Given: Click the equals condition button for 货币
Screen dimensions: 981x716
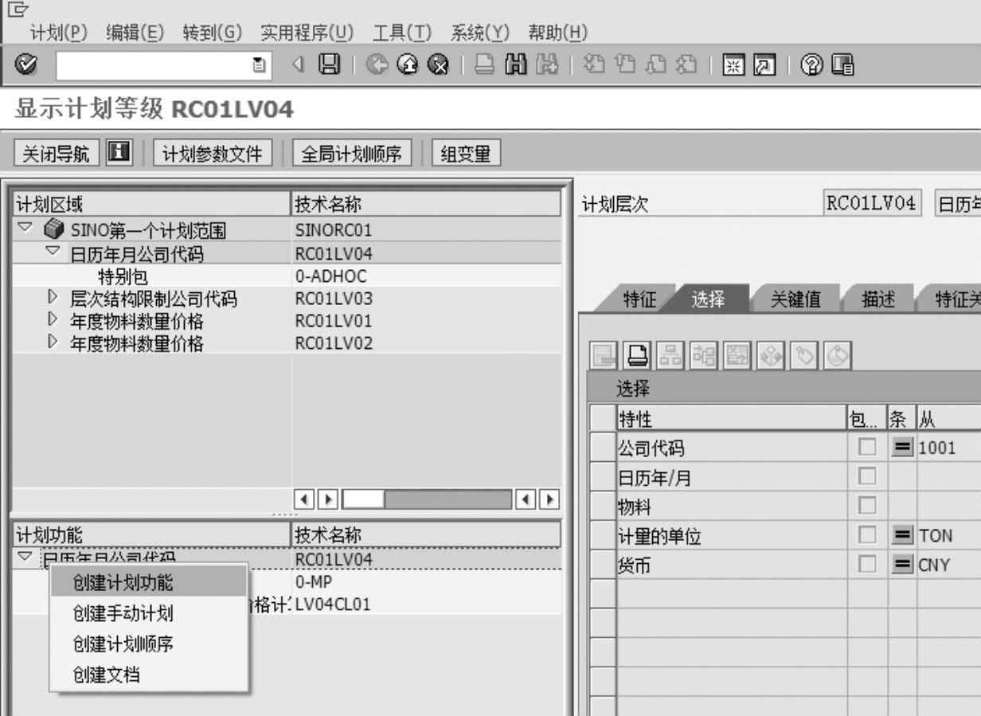Looking at the screenshot, I should (x=901, y=564).
